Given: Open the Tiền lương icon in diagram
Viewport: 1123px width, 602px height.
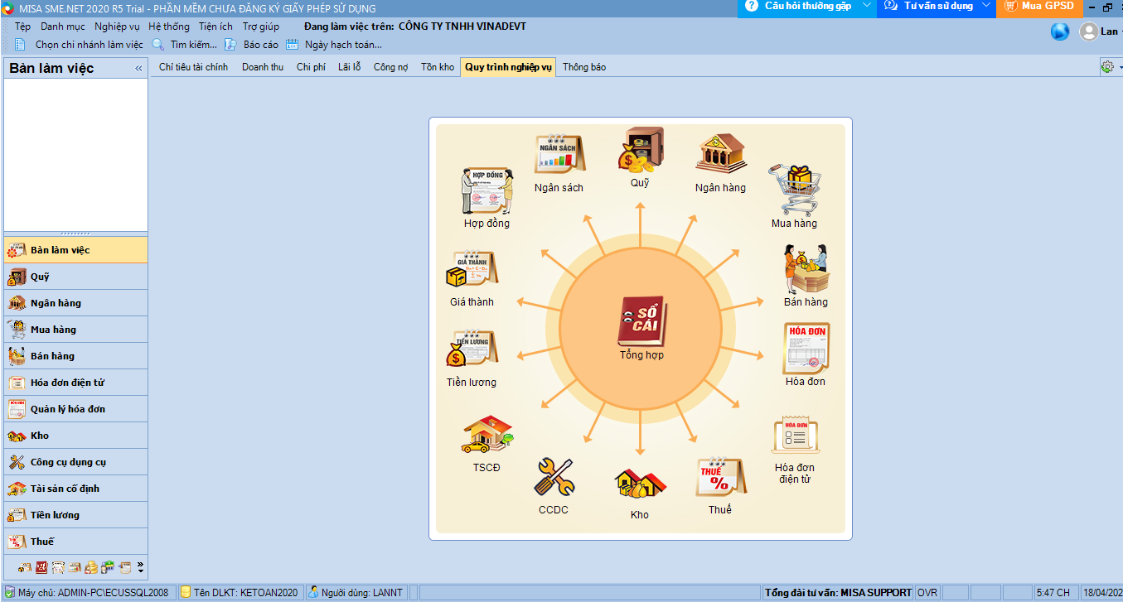Looking at the screenshot, I should [472, 349].
